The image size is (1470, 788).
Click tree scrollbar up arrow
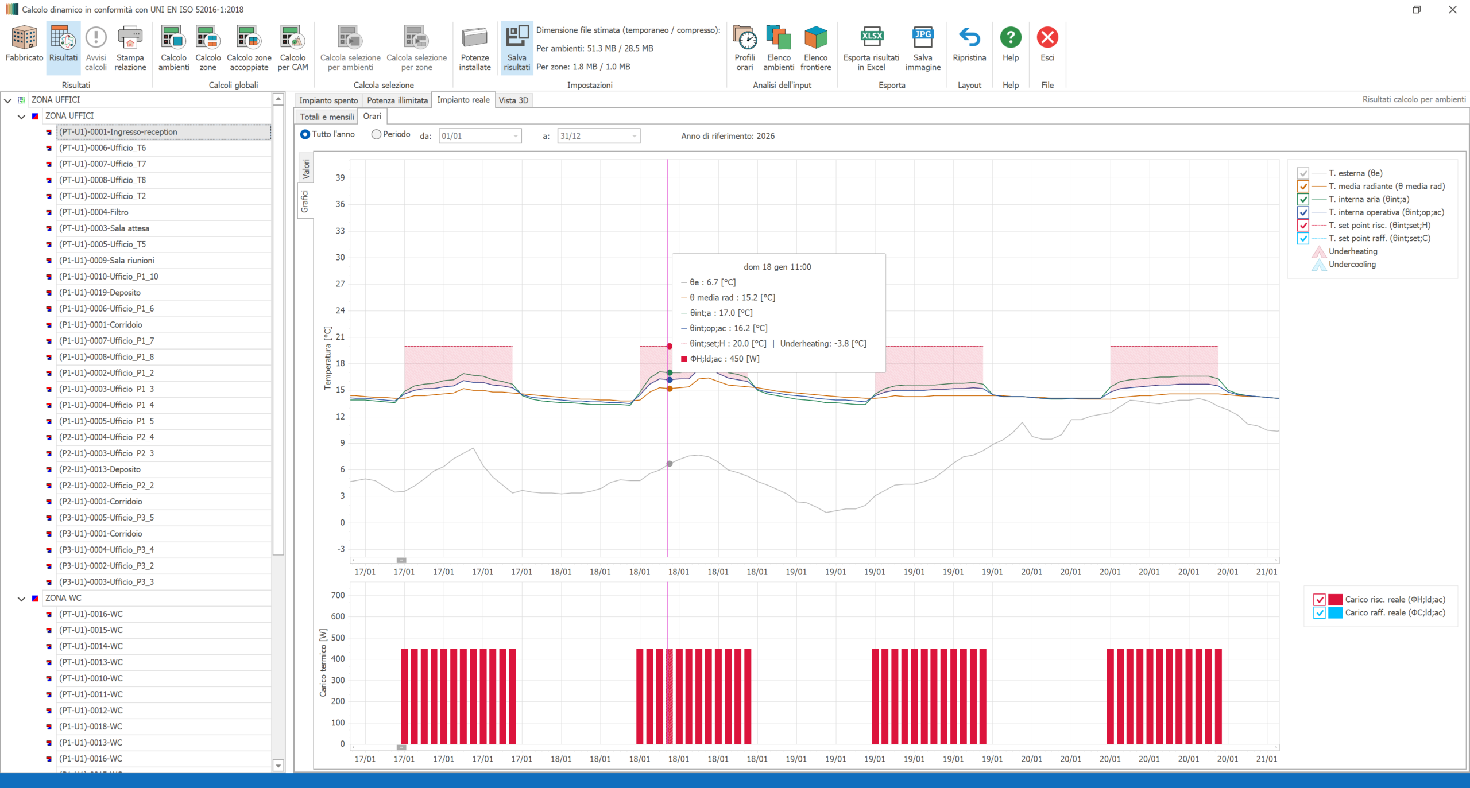pos(278,99)
